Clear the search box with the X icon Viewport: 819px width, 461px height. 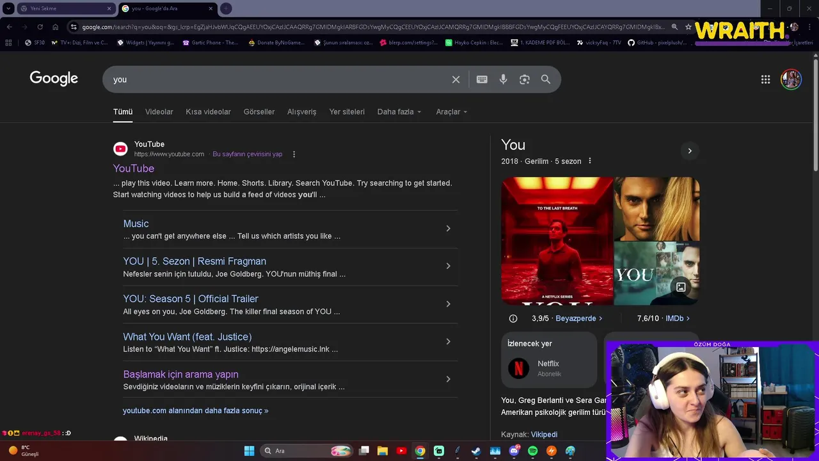(456, 79)
